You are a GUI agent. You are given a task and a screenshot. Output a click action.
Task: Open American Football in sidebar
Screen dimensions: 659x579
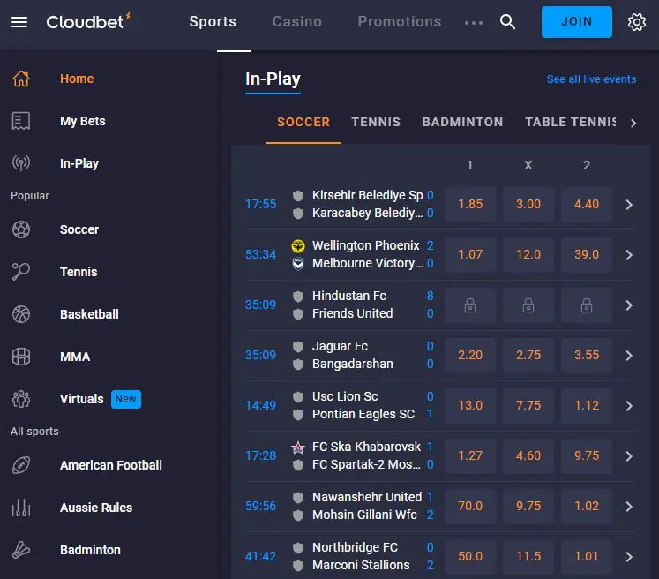(111, 465)
